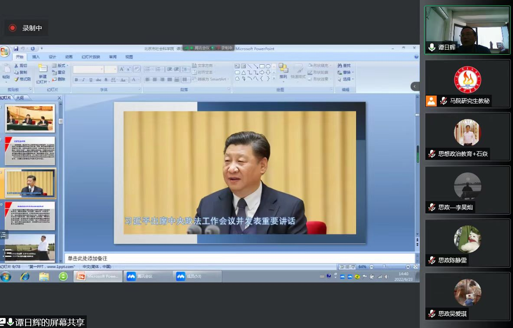Click the Office button orb
The image size is (513, 328).
4,52
